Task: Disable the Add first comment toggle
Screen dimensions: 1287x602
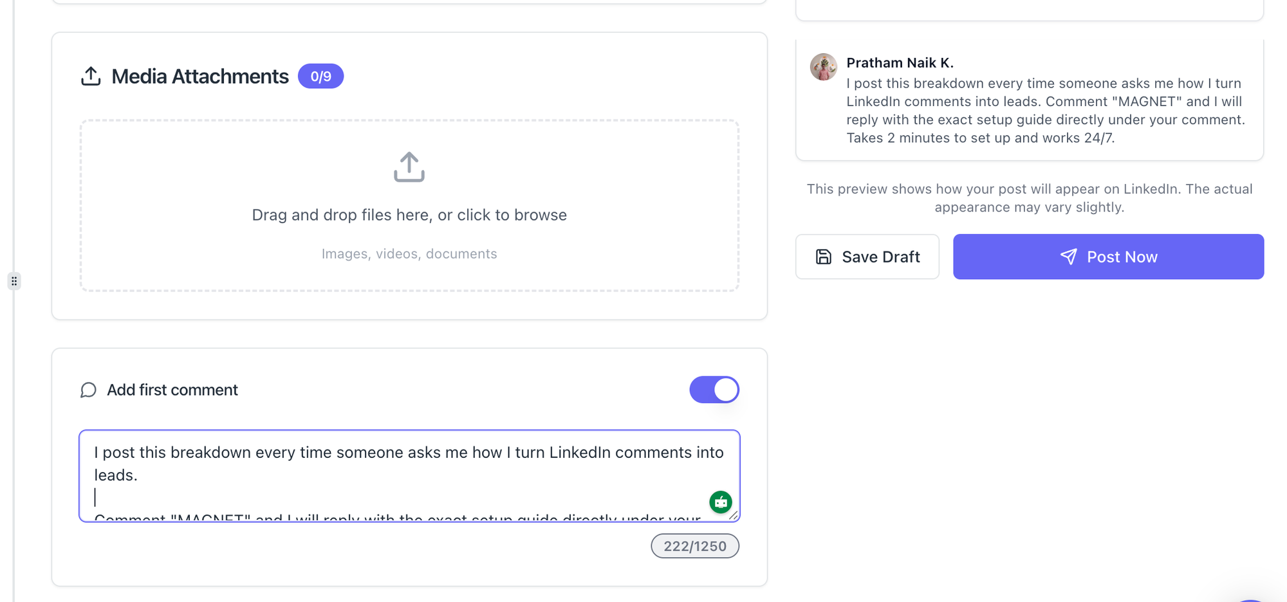Action: pyautogui.click(x=714, y=390)
